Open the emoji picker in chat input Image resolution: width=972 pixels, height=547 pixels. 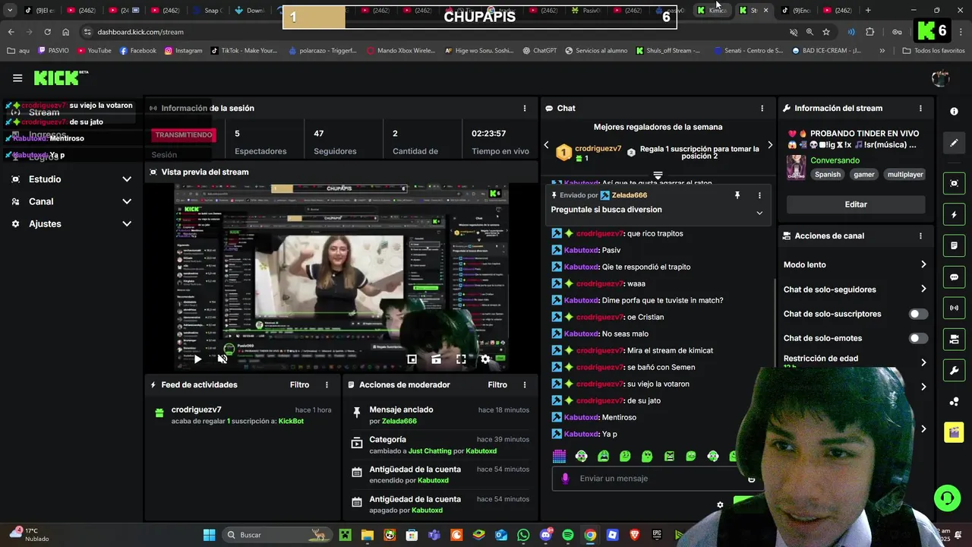click(752, 479)
